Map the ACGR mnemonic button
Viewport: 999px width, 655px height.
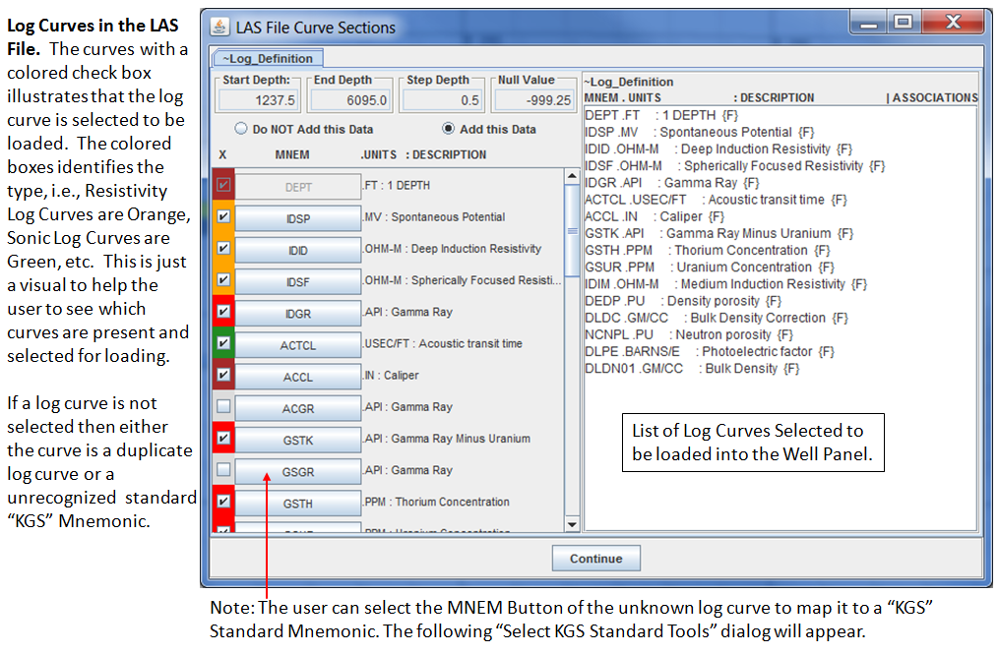(x=298, y=408)
